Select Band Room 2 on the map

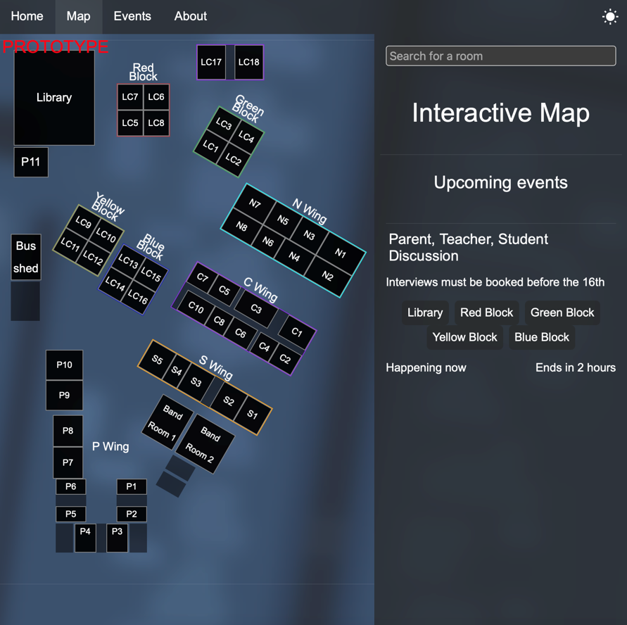click(x=205, y=444)
